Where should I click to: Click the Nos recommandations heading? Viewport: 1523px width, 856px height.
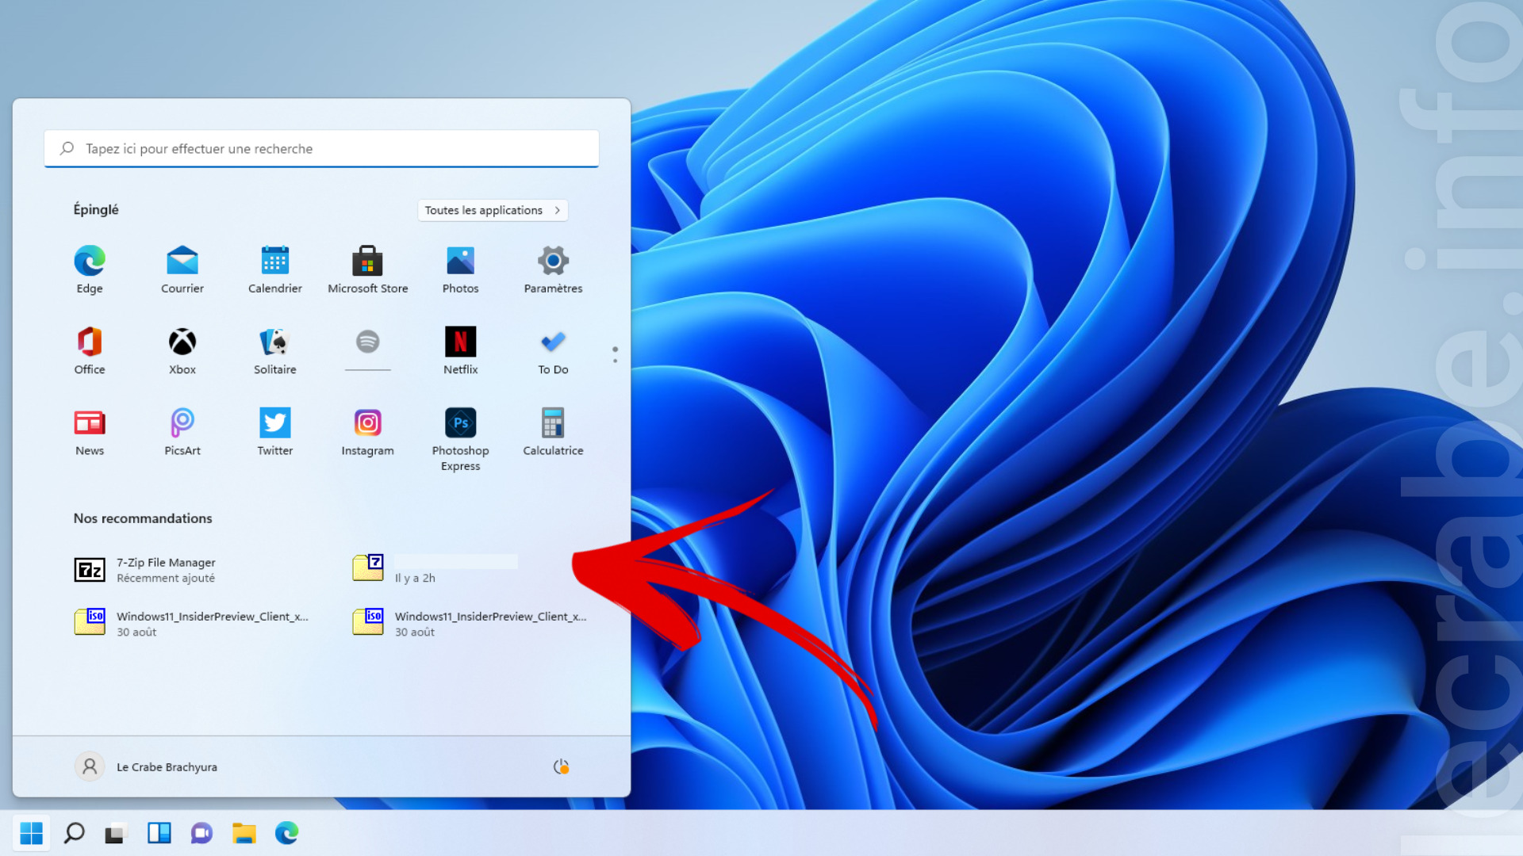143,518
